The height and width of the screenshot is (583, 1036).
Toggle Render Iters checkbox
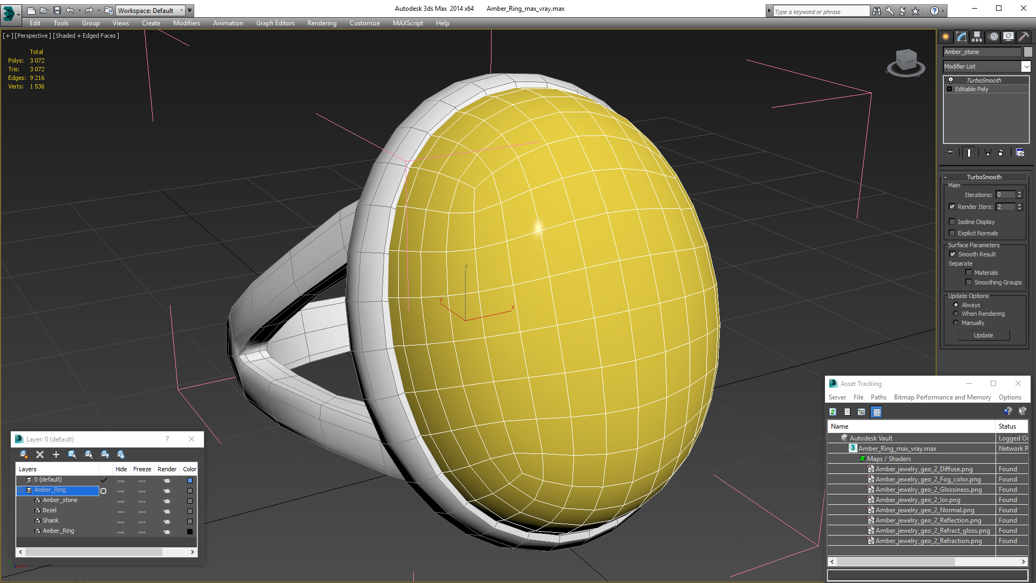(x=952, y=207)
